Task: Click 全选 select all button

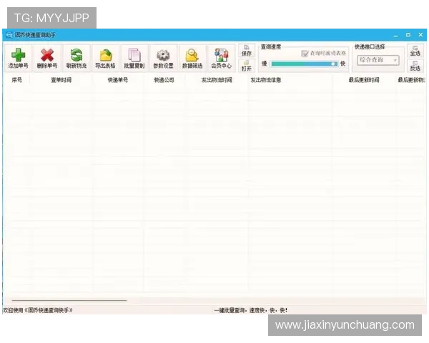Action: point(415,51)
